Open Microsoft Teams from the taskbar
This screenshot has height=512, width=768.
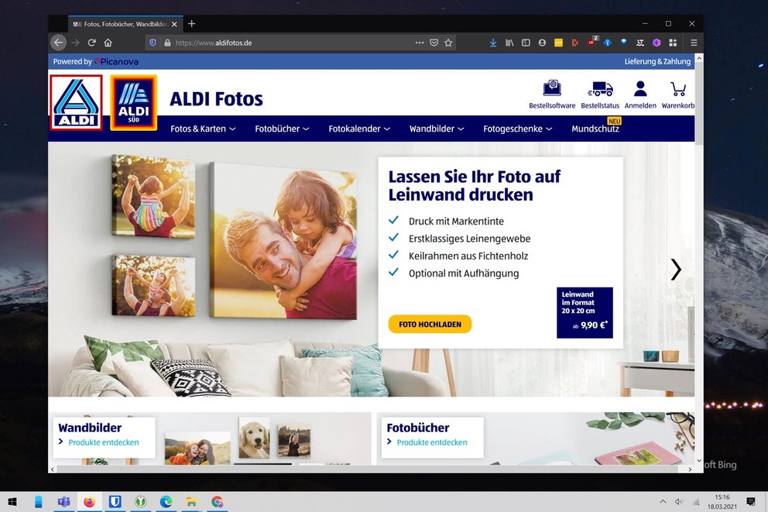pyautogui.click(x=63, y=502)
